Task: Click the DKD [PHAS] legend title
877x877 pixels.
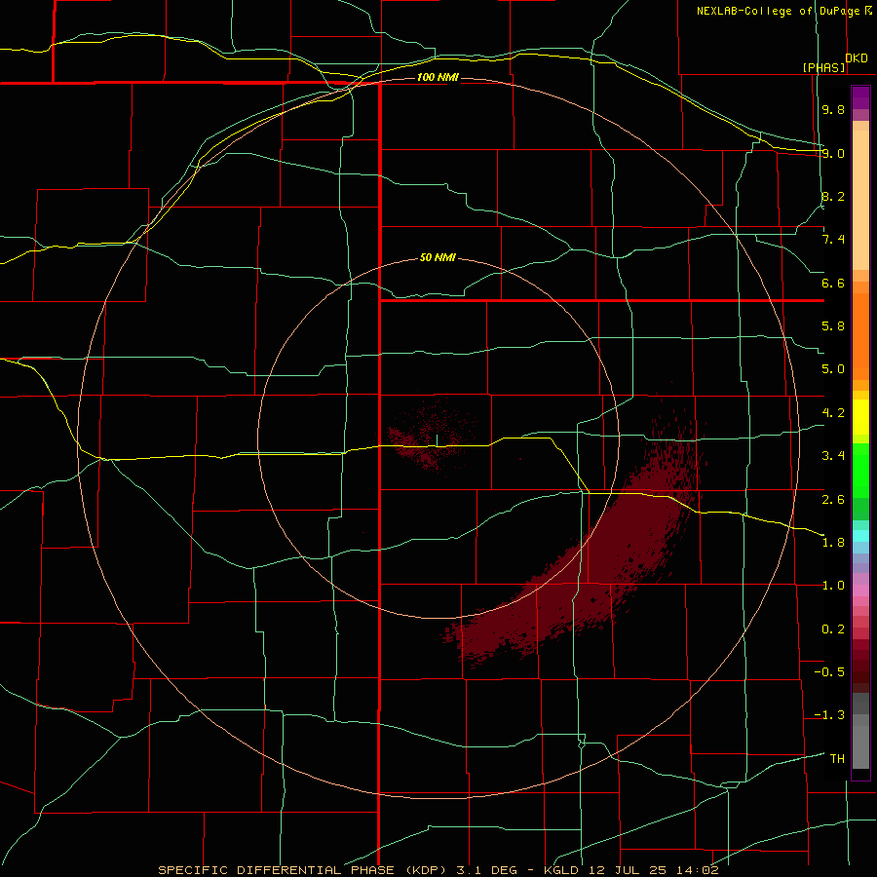Action: 834,62
